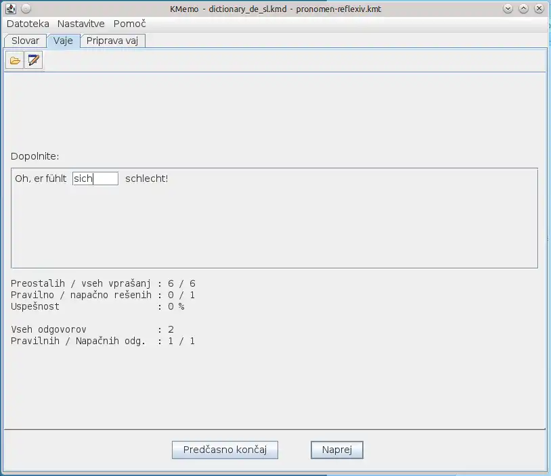This screenshot has height=476, width=551.
Task: Select the Vaje tab
Action: [x=63, y=41]
